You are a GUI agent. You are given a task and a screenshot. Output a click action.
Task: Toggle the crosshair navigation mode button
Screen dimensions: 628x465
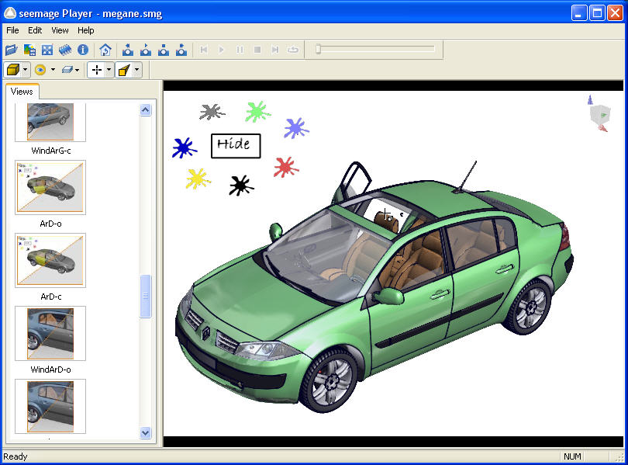coord(96,70)
